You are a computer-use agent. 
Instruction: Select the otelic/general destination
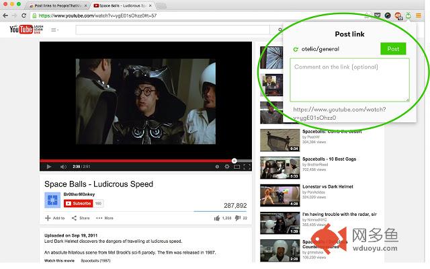pos(320,49)
